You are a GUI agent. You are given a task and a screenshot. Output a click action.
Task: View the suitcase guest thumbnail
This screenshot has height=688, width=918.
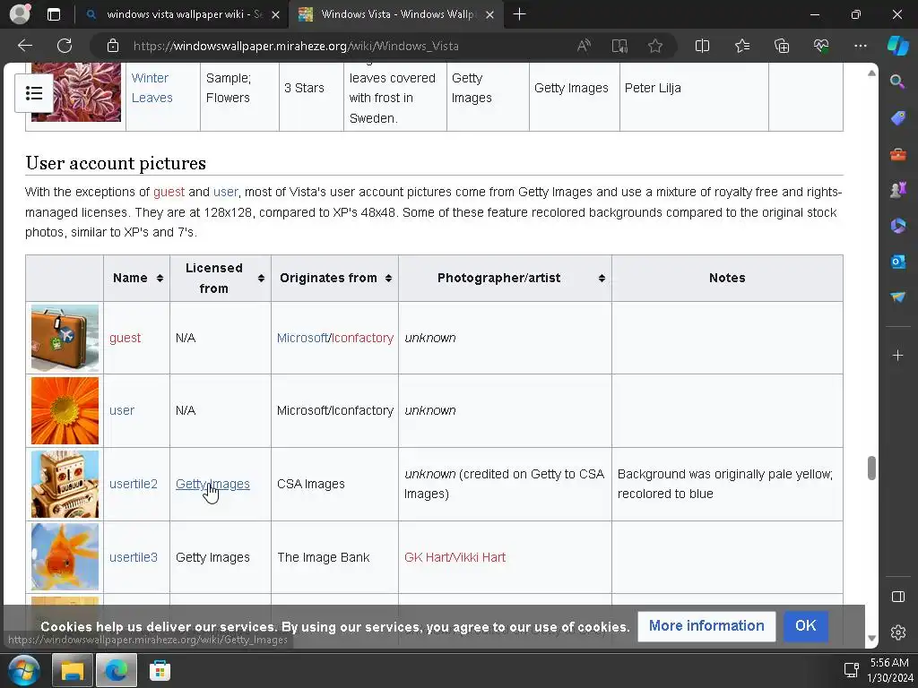65,338
